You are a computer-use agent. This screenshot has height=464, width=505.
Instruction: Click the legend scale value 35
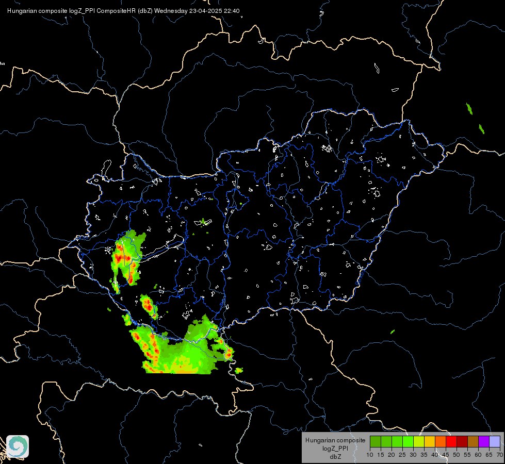424,455
